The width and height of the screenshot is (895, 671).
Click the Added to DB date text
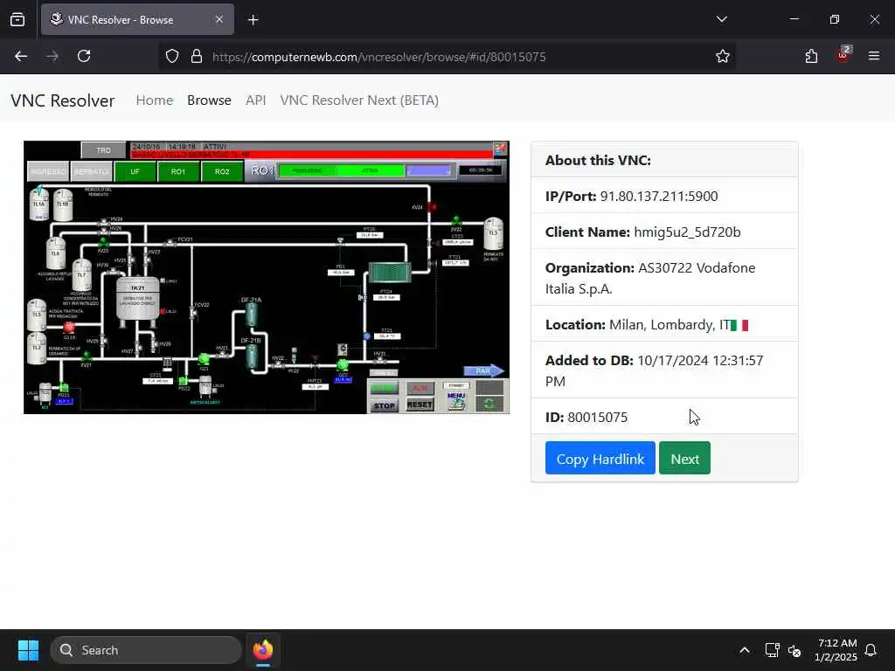tap(654, 370)
